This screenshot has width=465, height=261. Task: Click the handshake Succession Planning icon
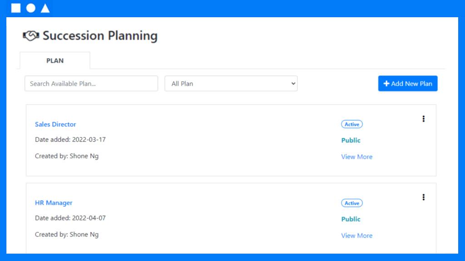coord(31,36)
